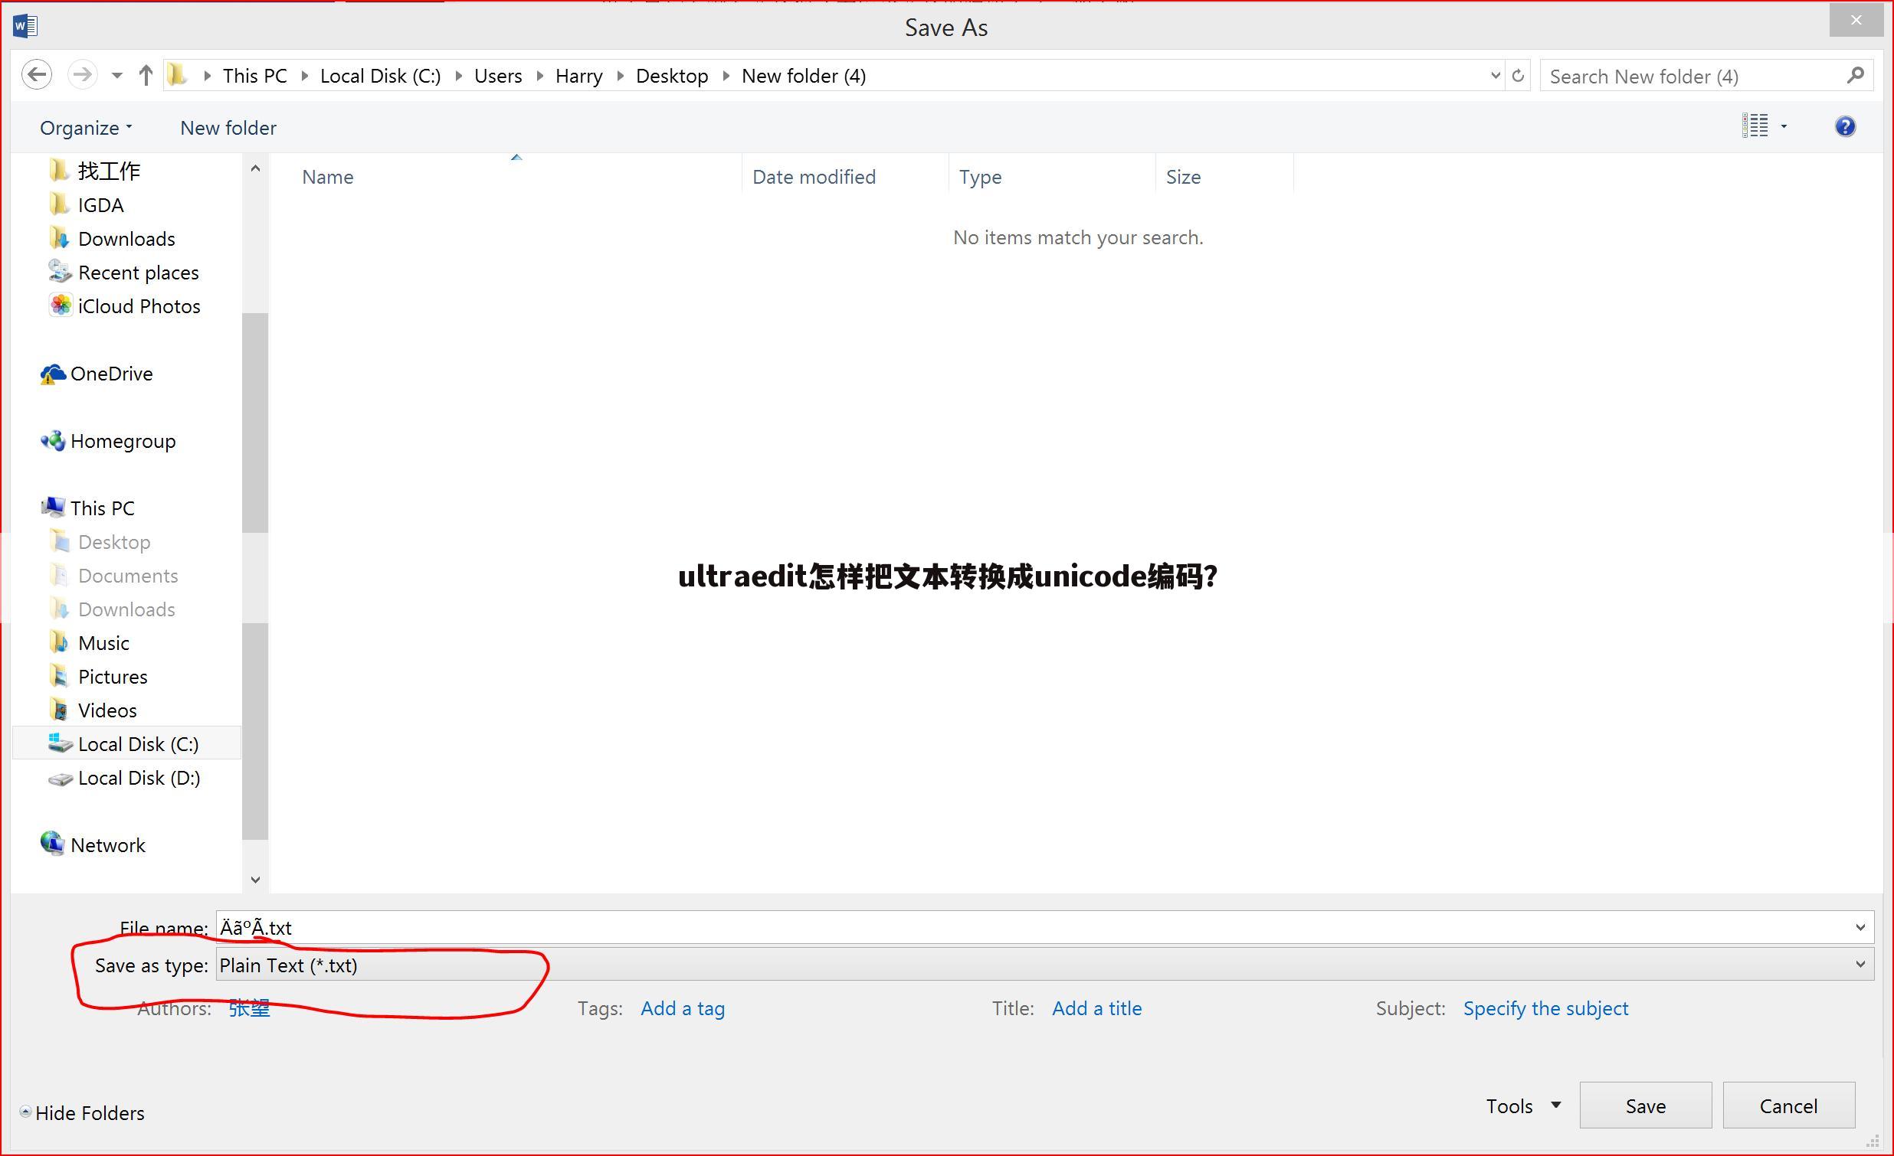Click the Network globe icon

pos(52,844)
